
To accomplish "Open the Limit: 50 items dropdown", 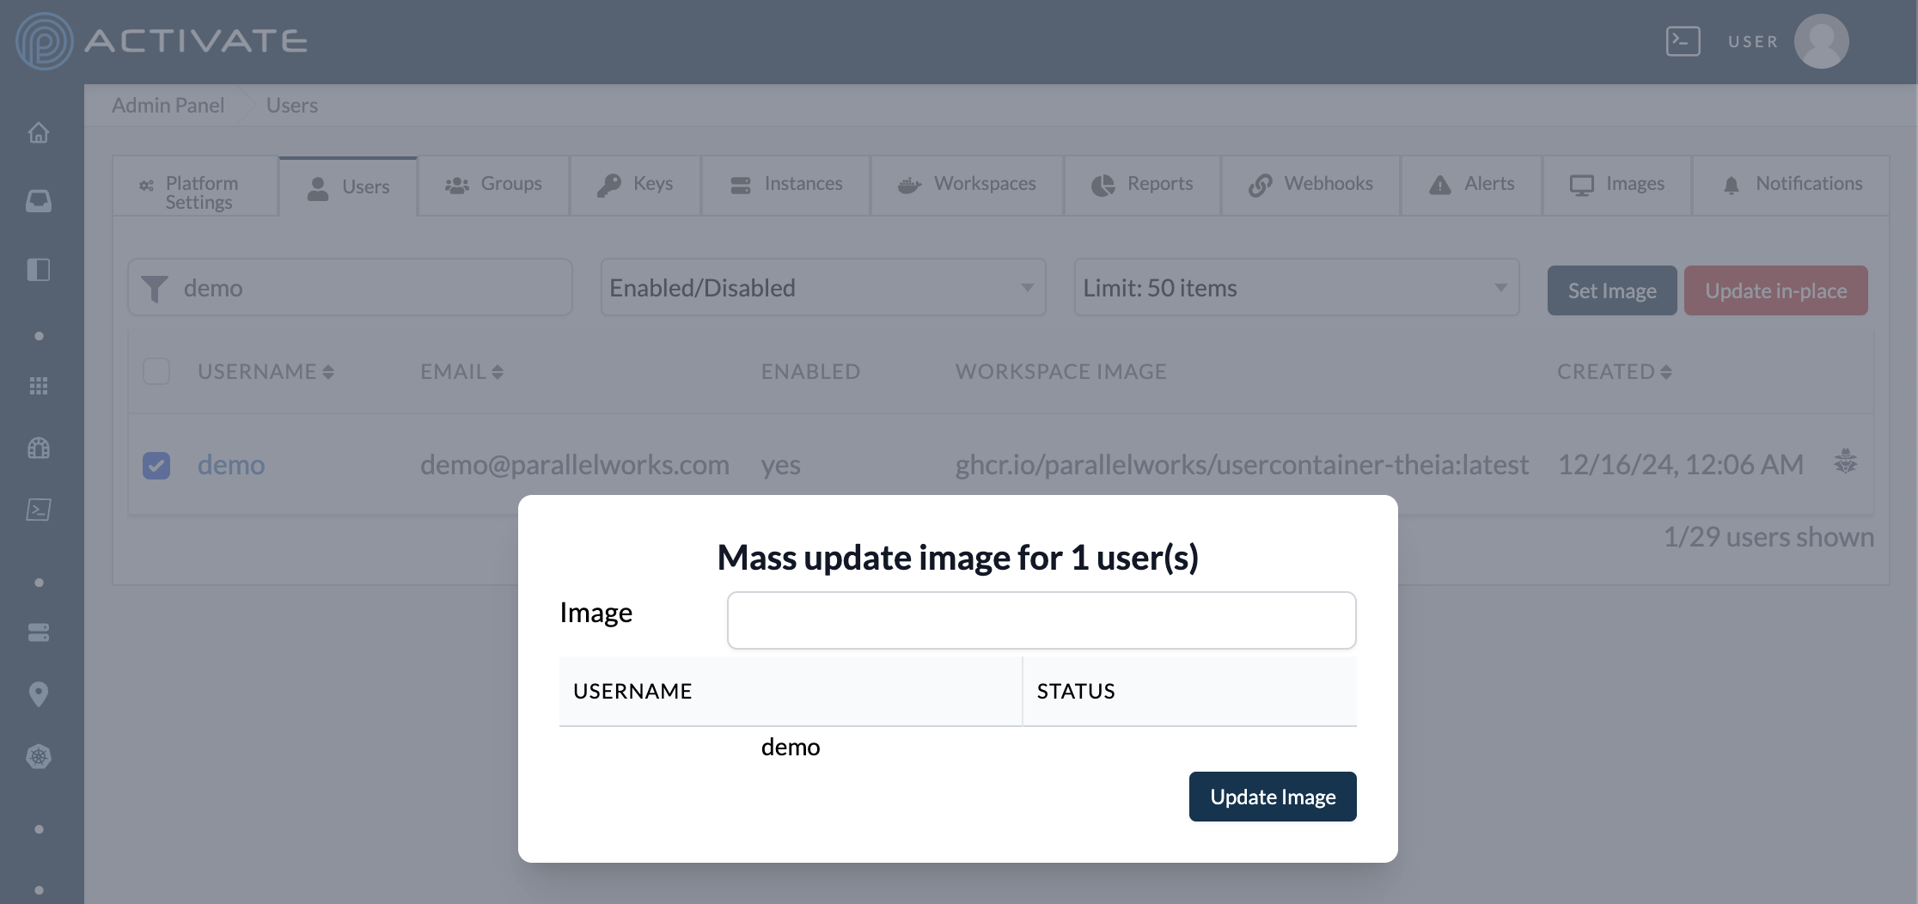I will coord(1297,287).
